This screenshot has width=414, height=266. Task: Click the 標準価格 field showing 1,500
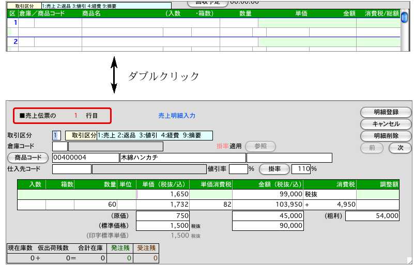click(162, 226)
